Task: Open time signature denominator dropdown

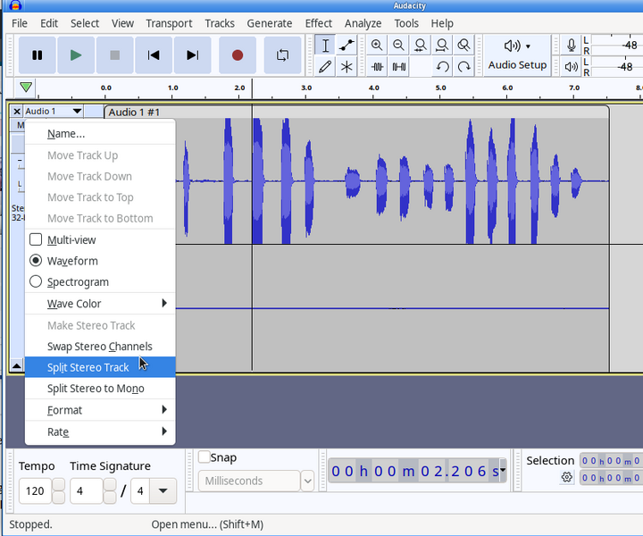Action: click(163, 491)
